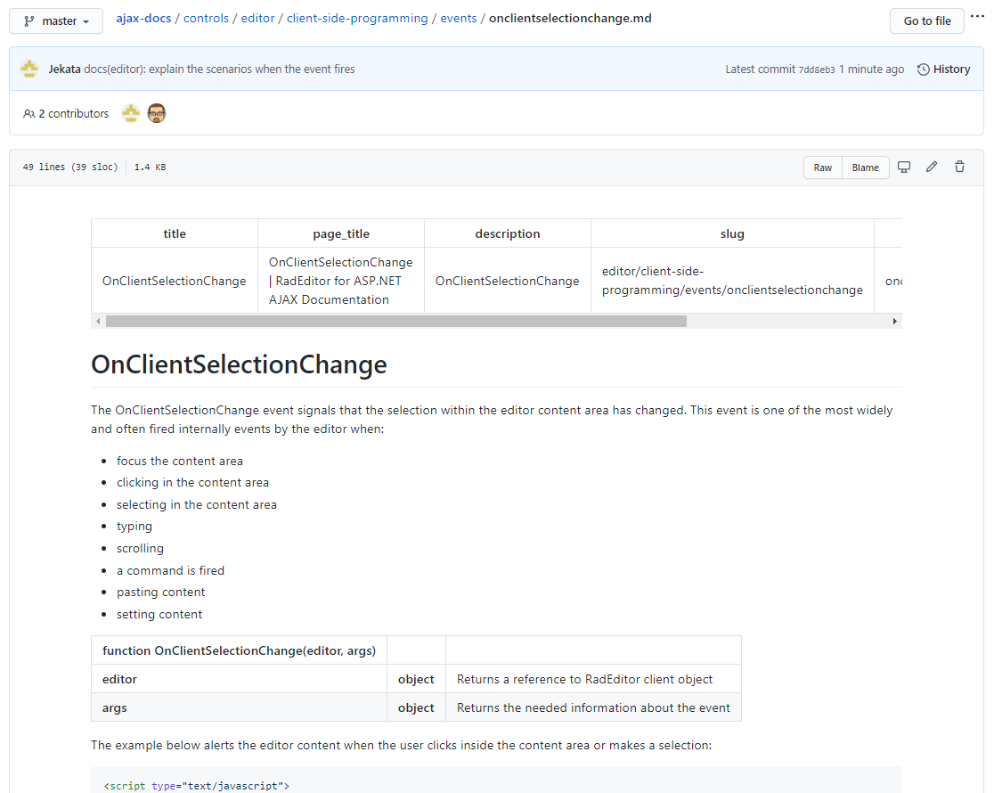Expand the master branch dropdown
This screenshot has height=793, width=994.
click(x=55, y=21)
